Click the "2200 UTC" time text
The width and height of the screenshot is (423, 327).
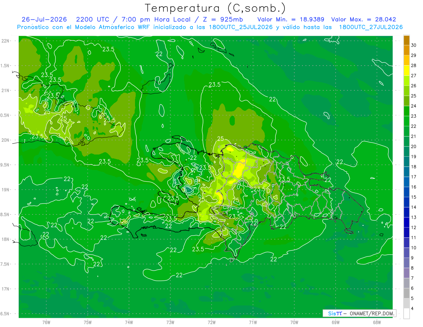pos(93,19)
